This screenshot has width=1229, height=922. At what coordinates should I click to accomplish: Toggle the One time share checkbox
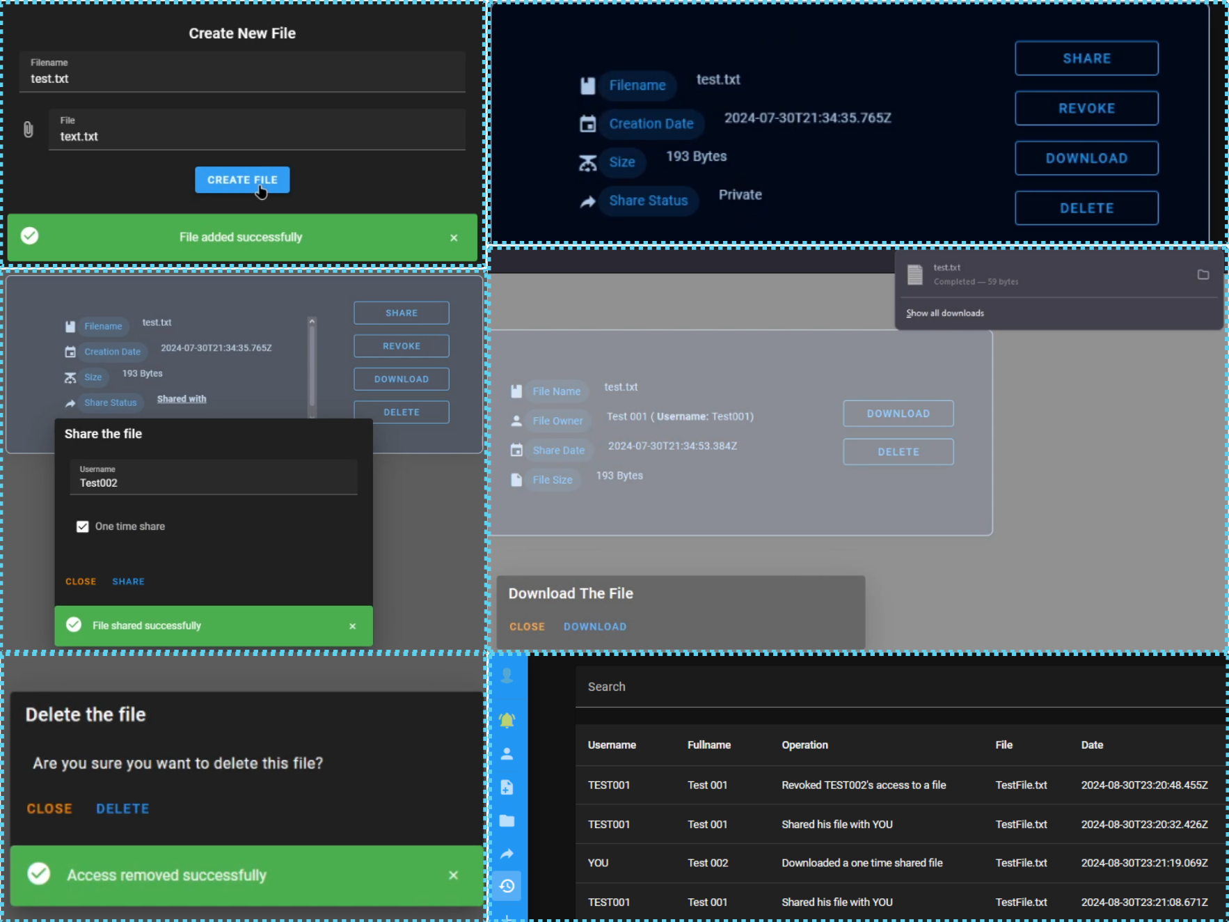83,527
